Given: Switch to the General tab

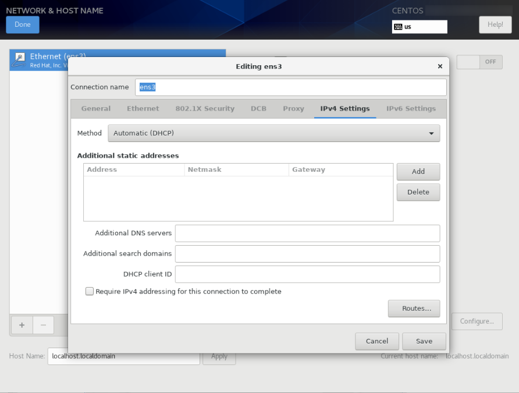Looking at the screenshot, I should click(96, 109).
